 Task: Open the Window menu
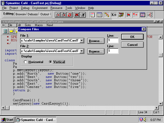tap(80, 8)
